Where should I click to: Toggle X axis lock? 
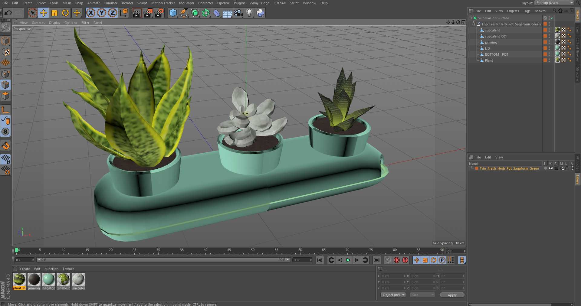[x=90, y=13]
